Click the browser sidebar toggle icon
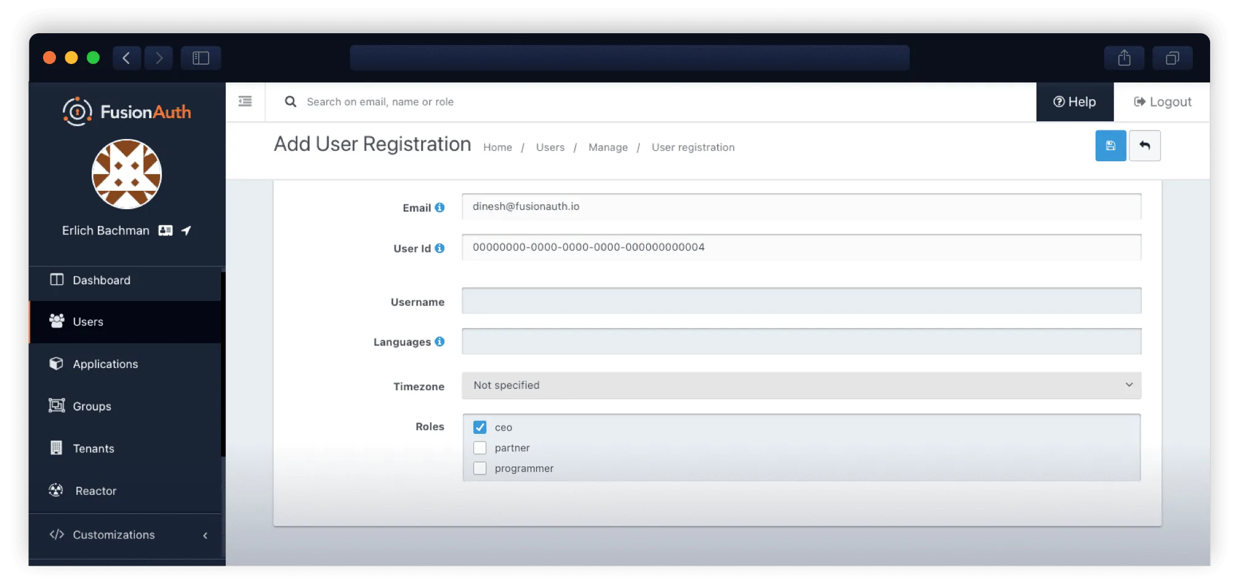This screenshot has height=581, width=1239. [201, 58]
